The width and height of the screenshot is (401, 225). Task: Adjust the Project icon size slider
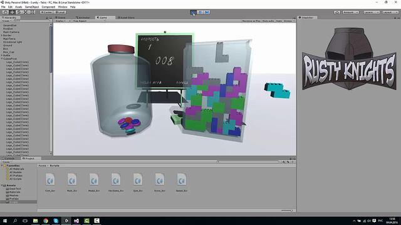coord(287,211)
